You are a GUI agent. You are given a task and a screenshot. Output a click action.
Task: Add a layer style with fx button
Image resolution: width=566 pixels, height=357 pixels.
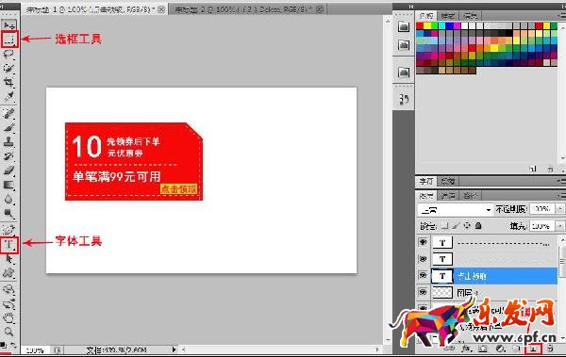coord(467,349)
